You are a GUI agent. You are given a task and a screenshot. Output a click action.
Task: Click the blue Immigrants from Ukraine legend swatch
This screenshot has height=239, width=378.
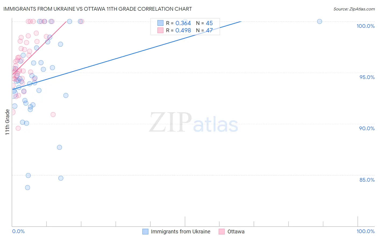[145, 231]
